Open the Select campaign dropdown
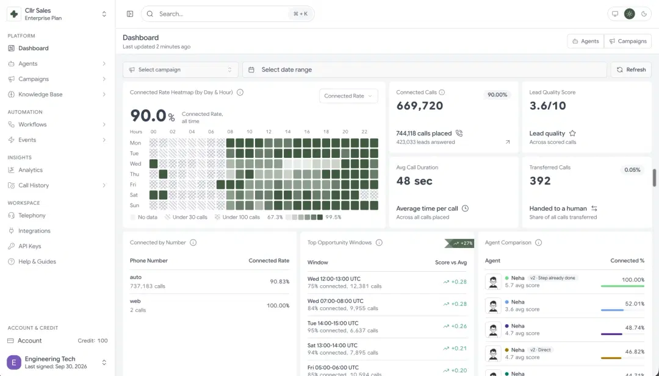This screenshot has width=659, height=376. pyautogui.click(x=180, y=69)
